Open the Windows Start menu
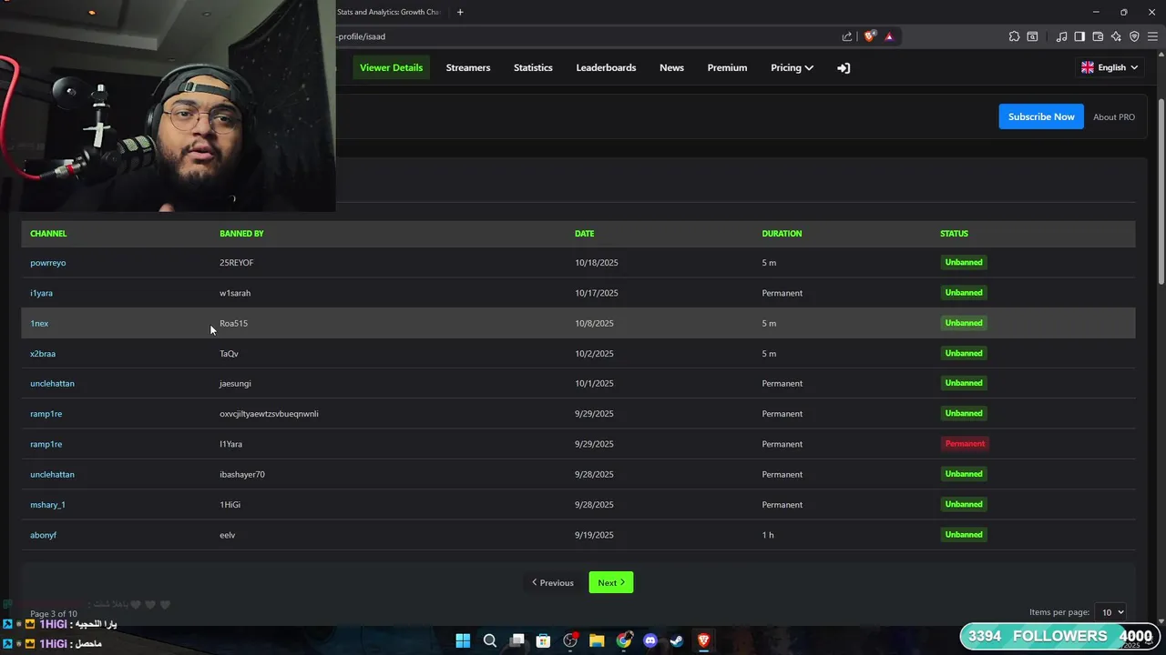This screenshot has height=655, width=1166. (463, 640)
